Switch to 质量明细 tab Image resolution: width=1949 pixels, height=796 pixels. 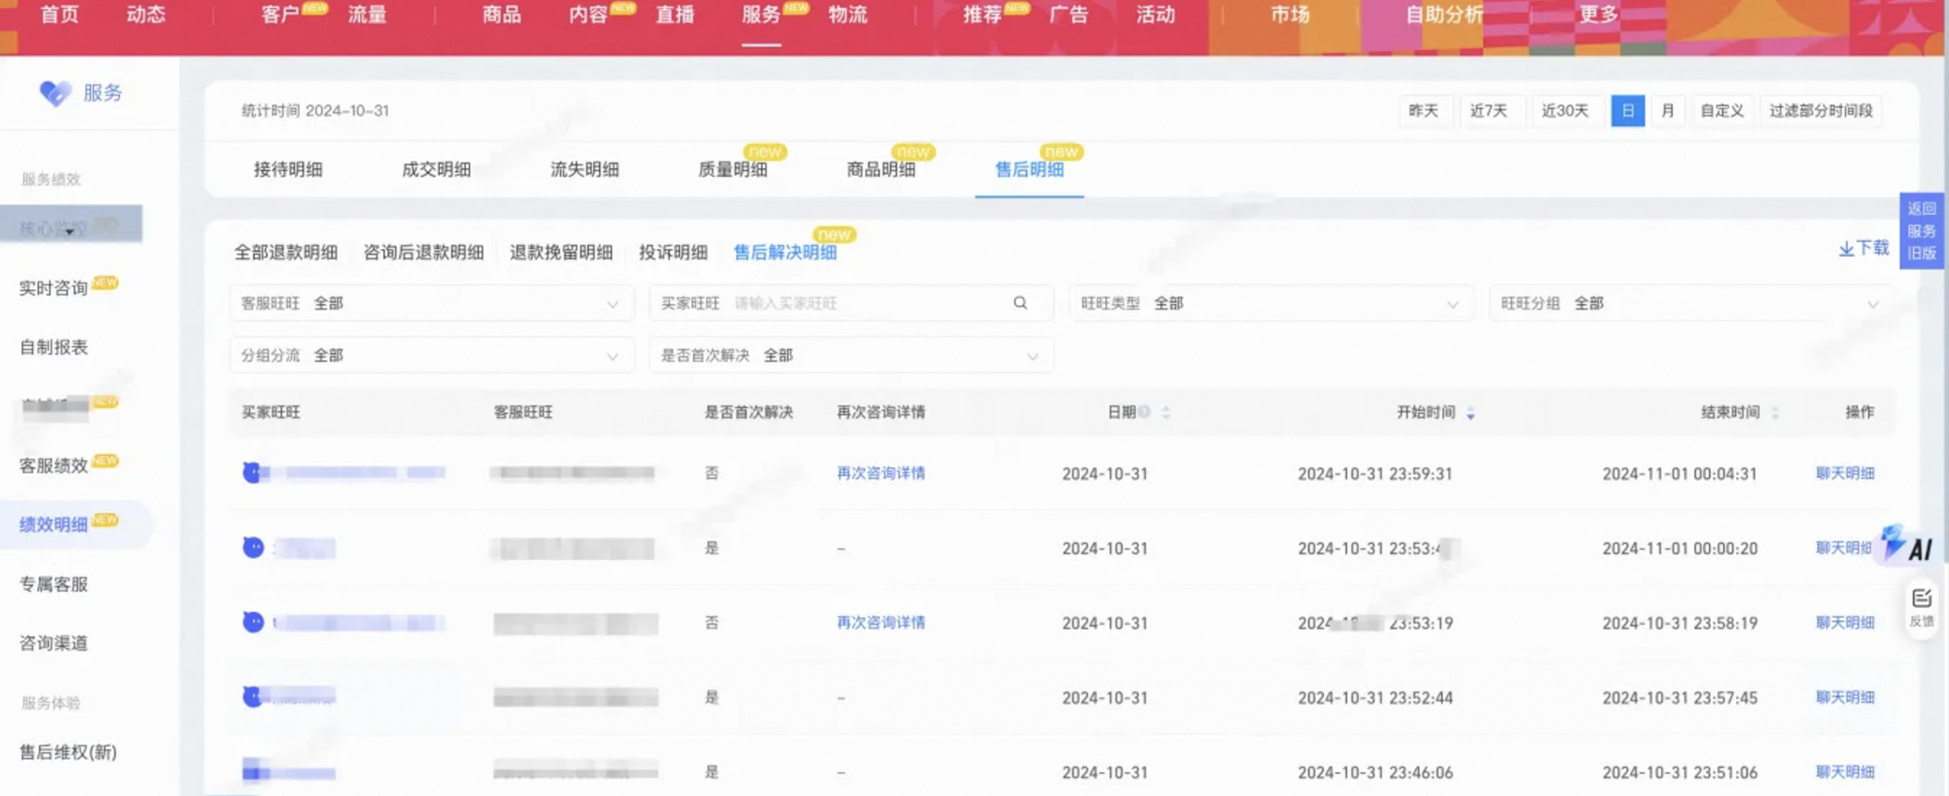point(732,170)
